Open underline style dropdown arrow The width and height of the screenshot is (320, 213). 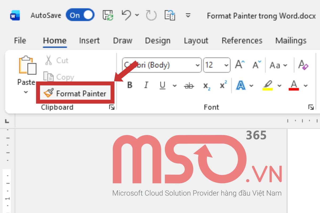click(175, 86)
